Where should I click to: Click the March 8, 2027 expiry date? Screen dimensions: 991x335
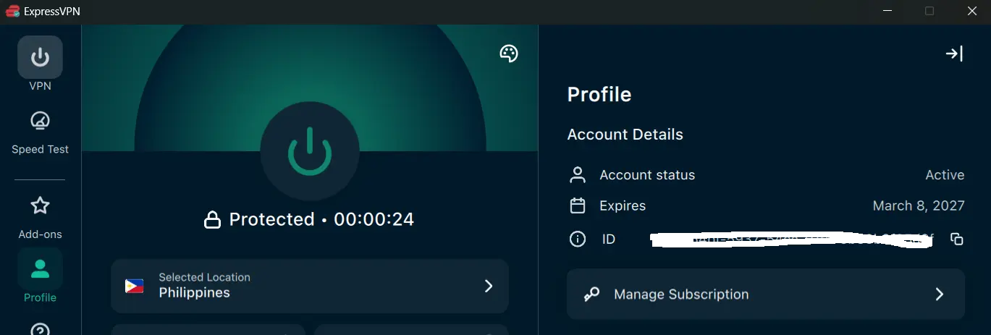pyautogui.click(x=919, y=205)
